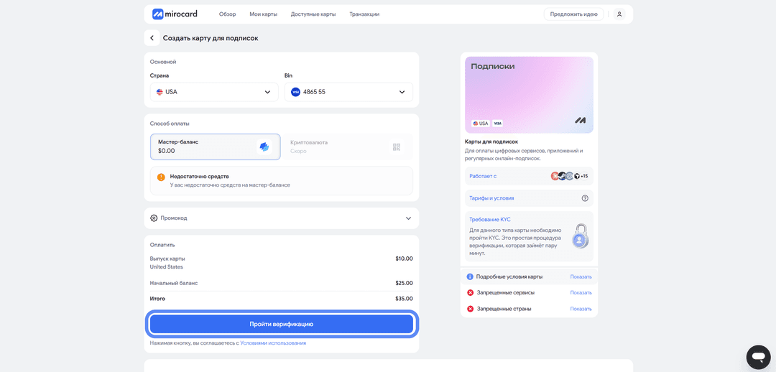Select Мастер-баланс payment method

[216, 147]
